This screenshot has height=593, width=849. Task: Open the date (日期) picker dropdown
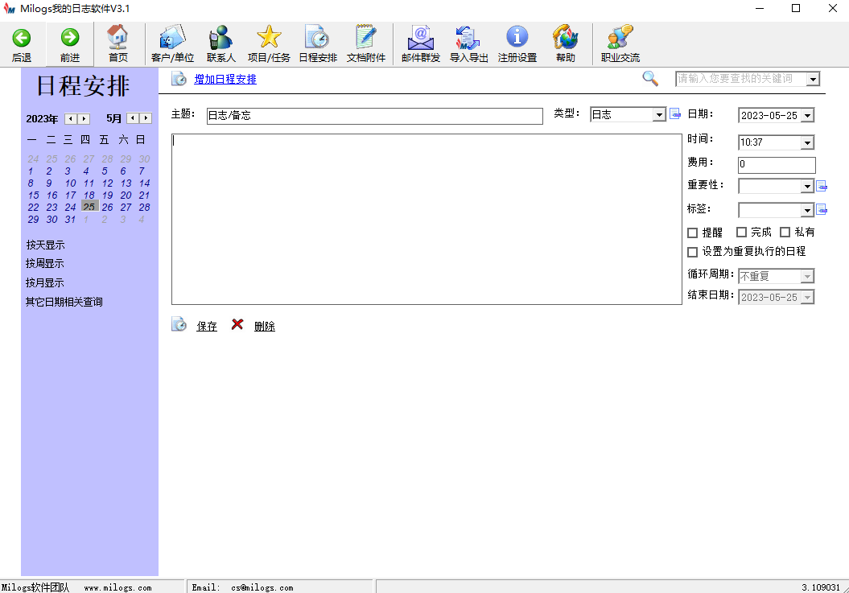point(807,115)
